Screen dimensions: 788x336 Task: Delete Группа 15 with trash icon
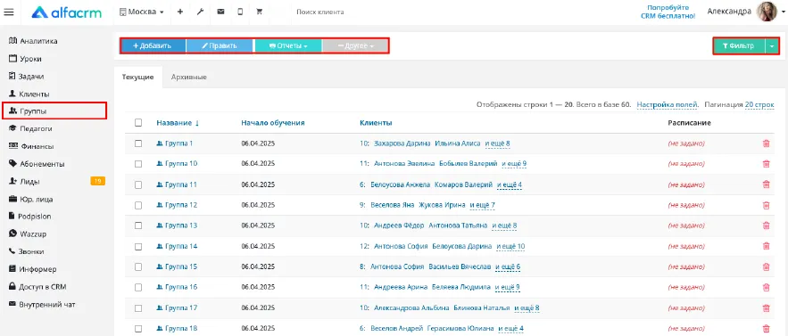766,266
